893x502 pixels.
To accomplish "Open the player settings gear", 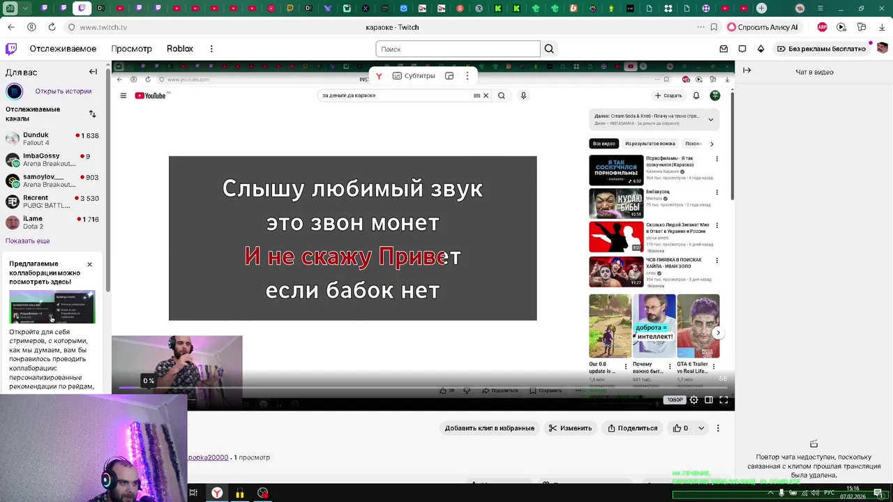I will [693, 400].
